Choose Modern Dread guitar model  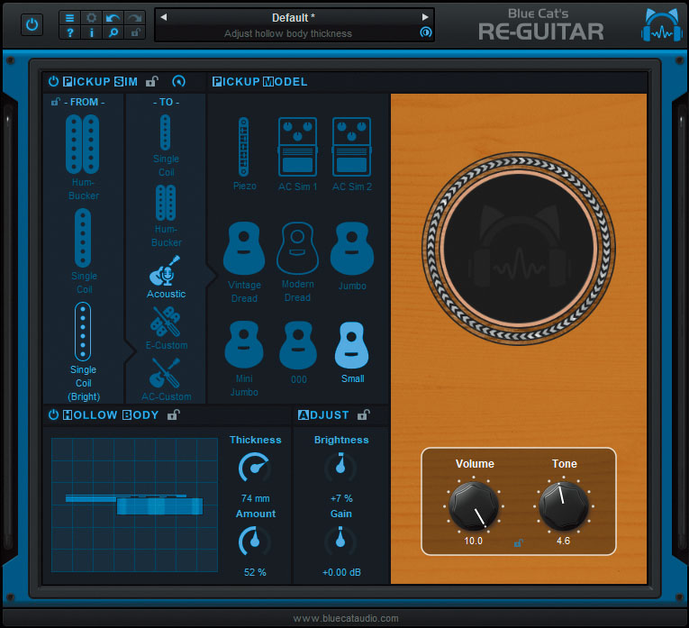tap(297, 262)
